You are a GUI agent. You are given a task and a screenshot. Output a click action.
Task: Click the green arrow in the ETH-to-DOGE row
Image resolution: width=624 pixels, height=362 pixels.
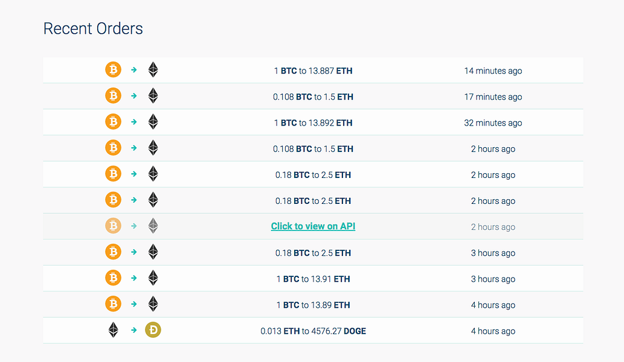133,330
